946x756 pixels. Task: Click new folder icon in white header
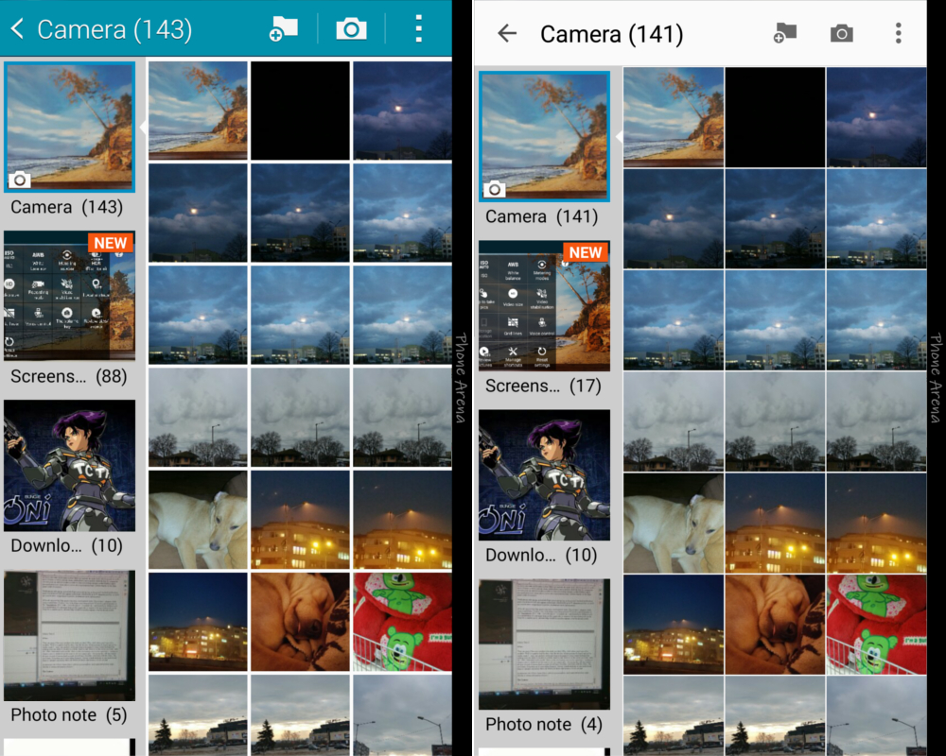(x=784, y=34)
